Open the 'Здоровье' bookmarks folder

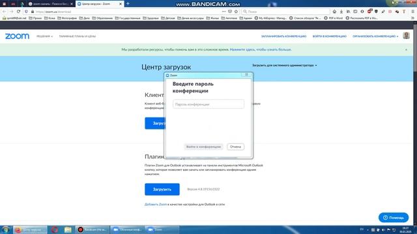coord(151,18)
